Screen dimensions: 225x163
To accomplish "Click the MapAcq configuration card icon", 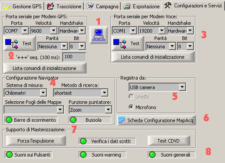I will [122, 120].
